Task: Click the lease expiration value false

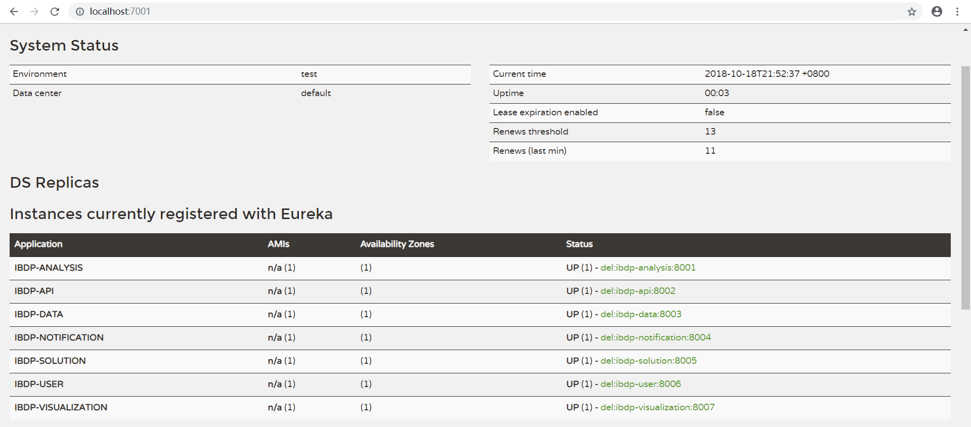Action: (x=715, y=112)
